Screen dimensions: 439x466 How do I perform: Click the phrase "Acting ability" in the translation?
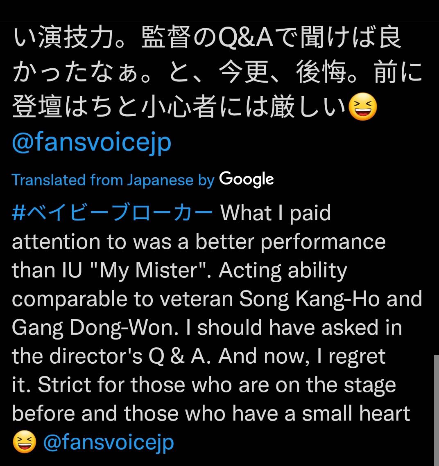coord(283,270)
